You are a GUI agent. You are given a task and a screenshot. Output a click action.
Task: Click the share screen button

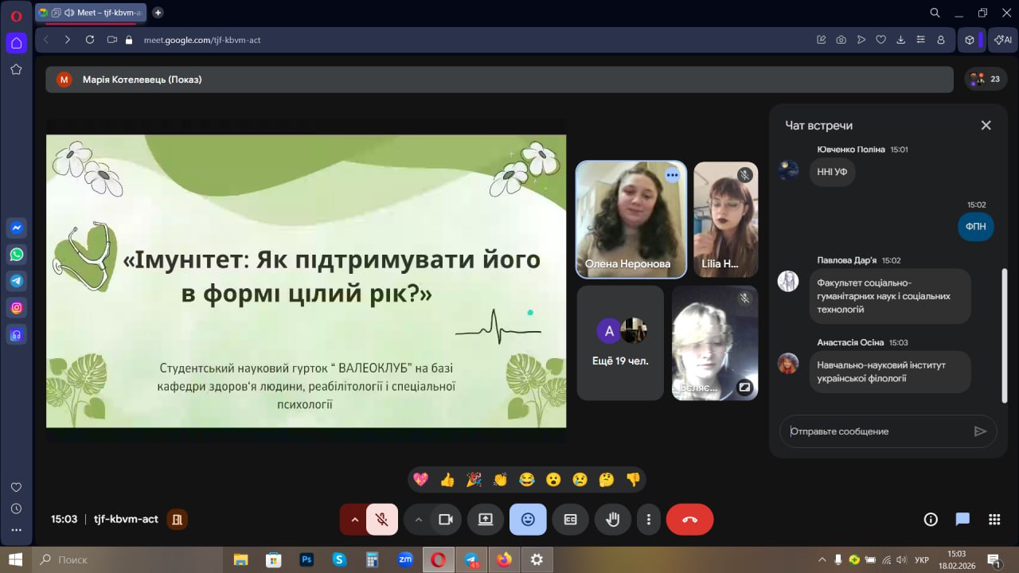click(x=485, y=520)
